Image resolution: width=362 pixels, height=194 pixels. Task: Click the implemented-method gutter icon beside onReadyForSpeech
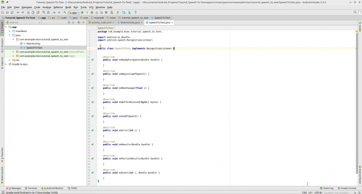point(93,60)
